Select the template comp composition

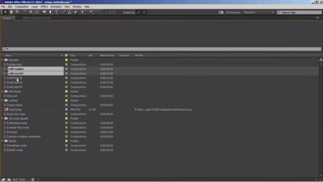coord(18,146)
